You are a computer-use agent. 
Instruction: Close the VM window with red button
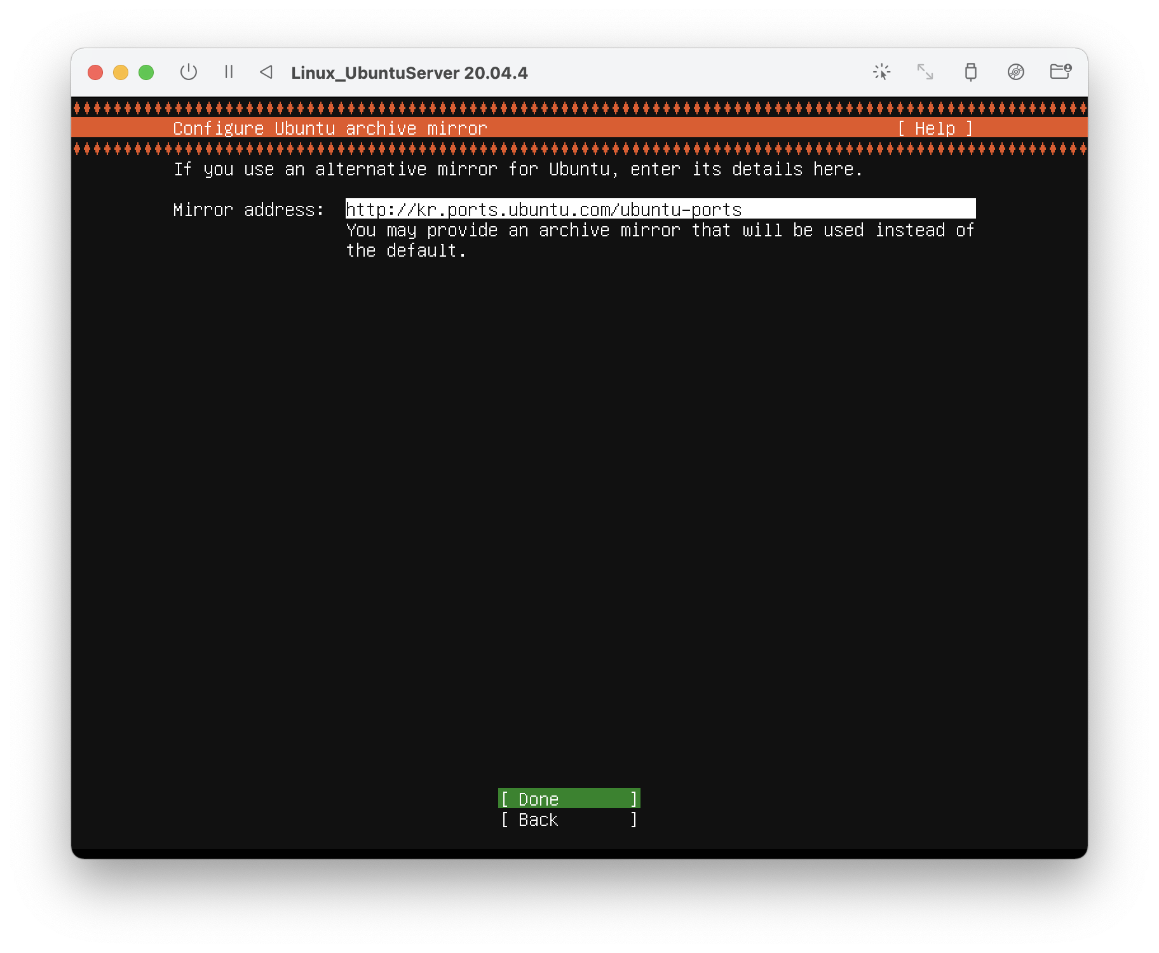click(x=95, y=72)
